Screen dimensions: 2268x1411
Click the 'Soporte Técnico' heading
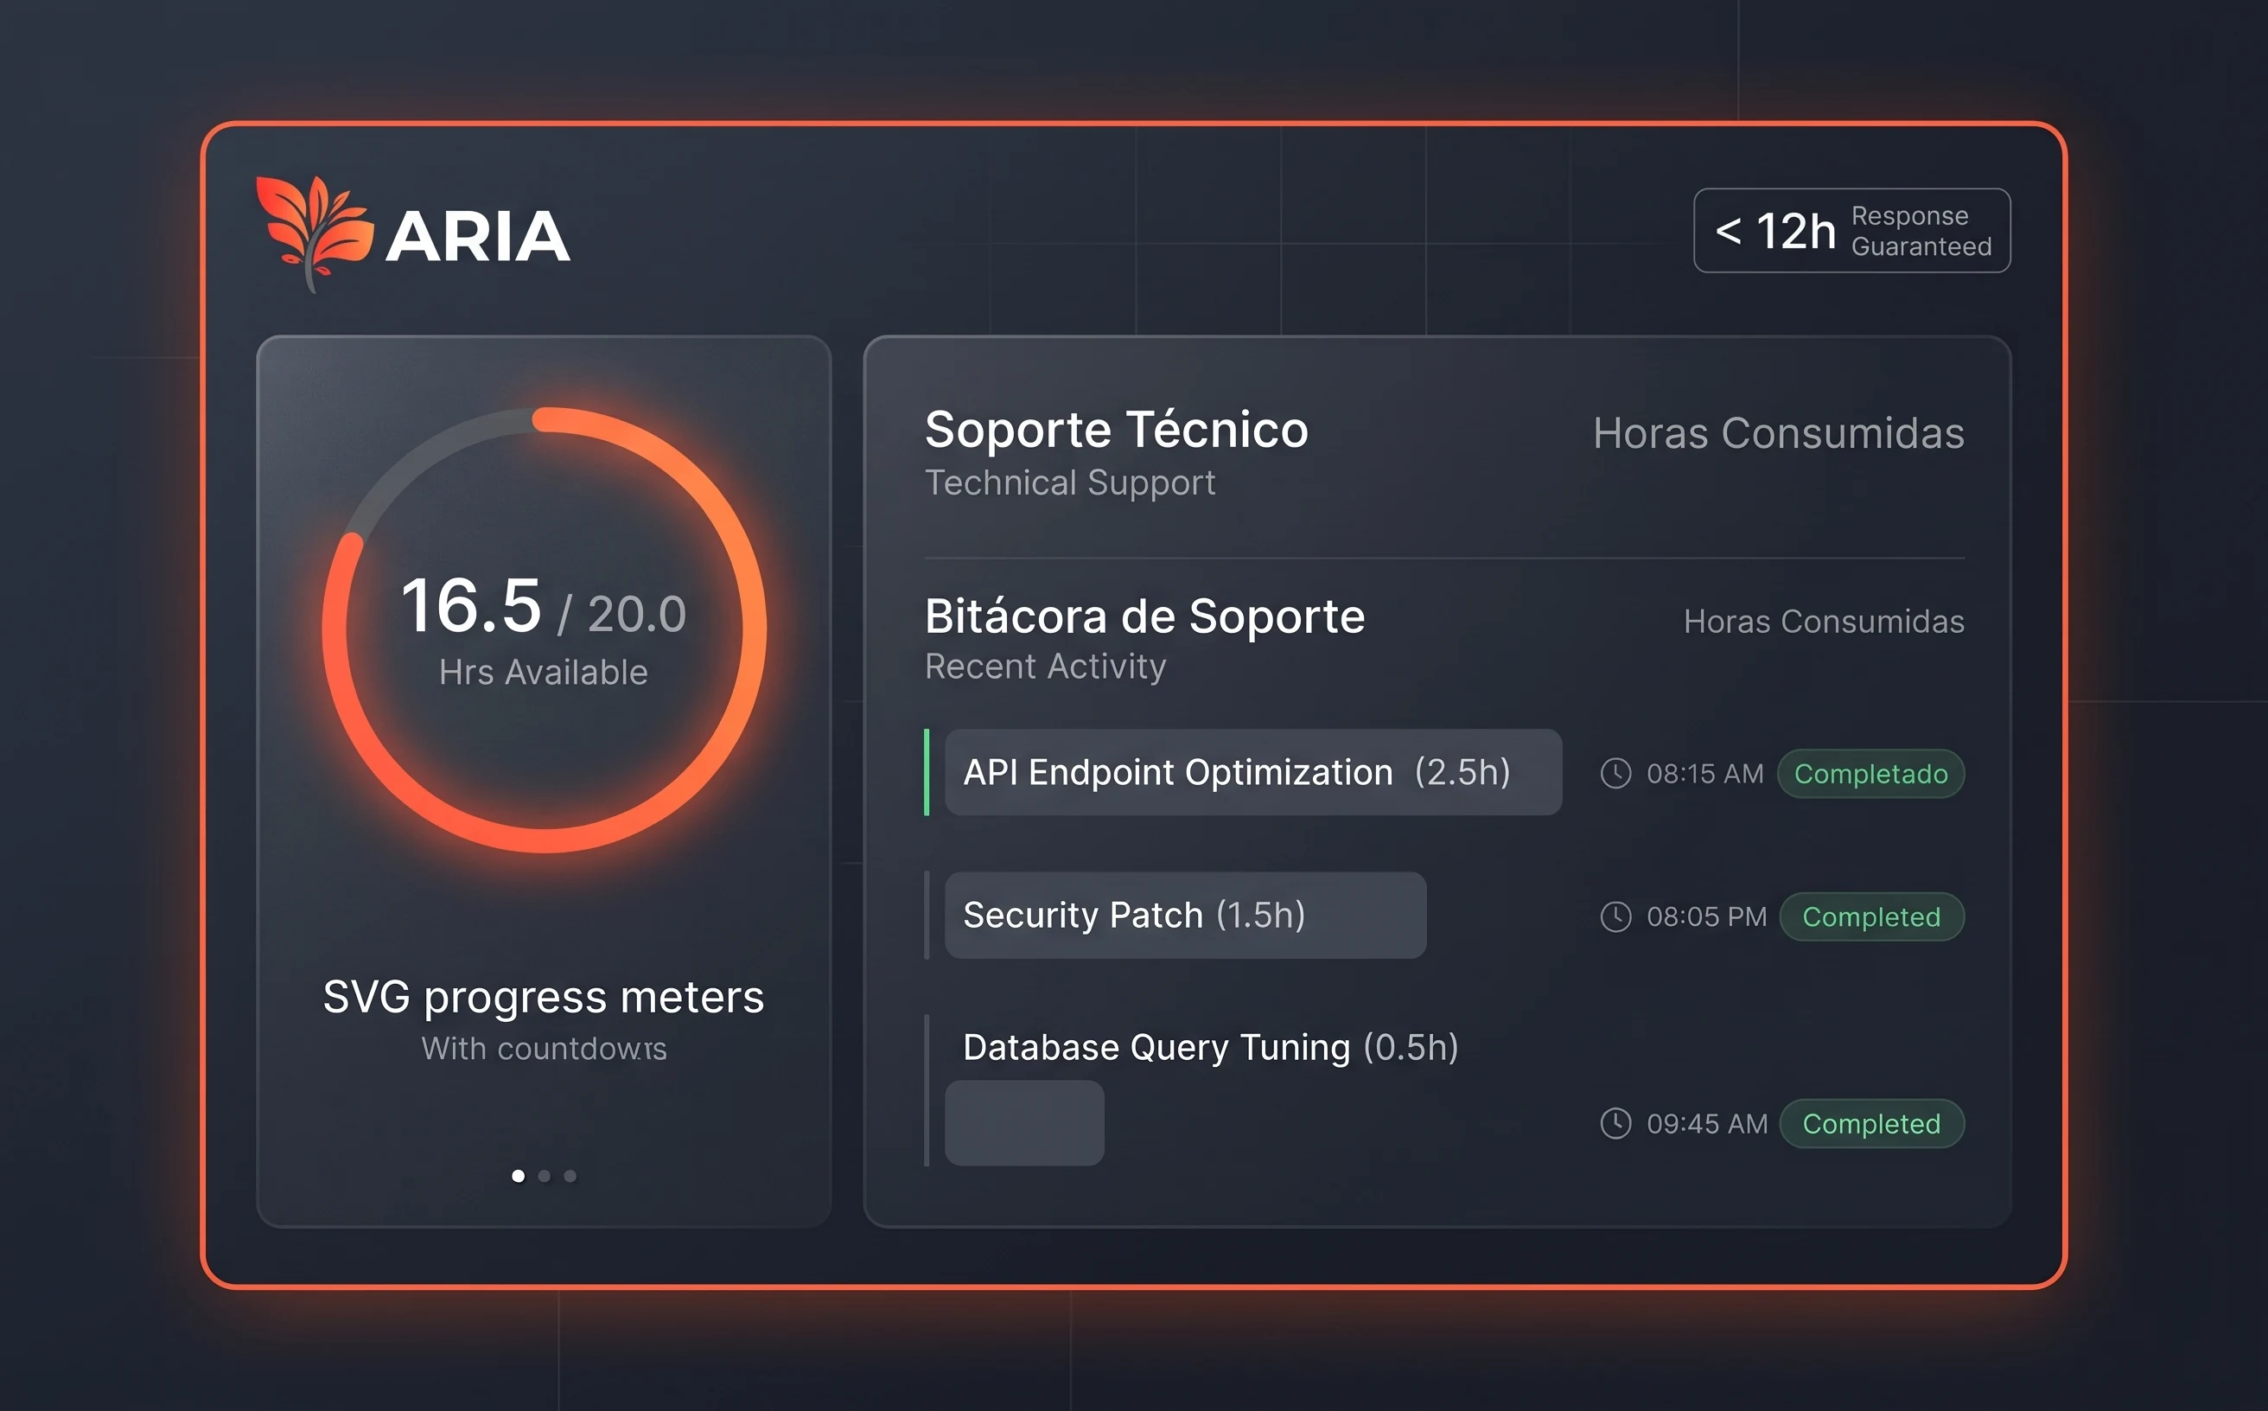pos(1116,431)
